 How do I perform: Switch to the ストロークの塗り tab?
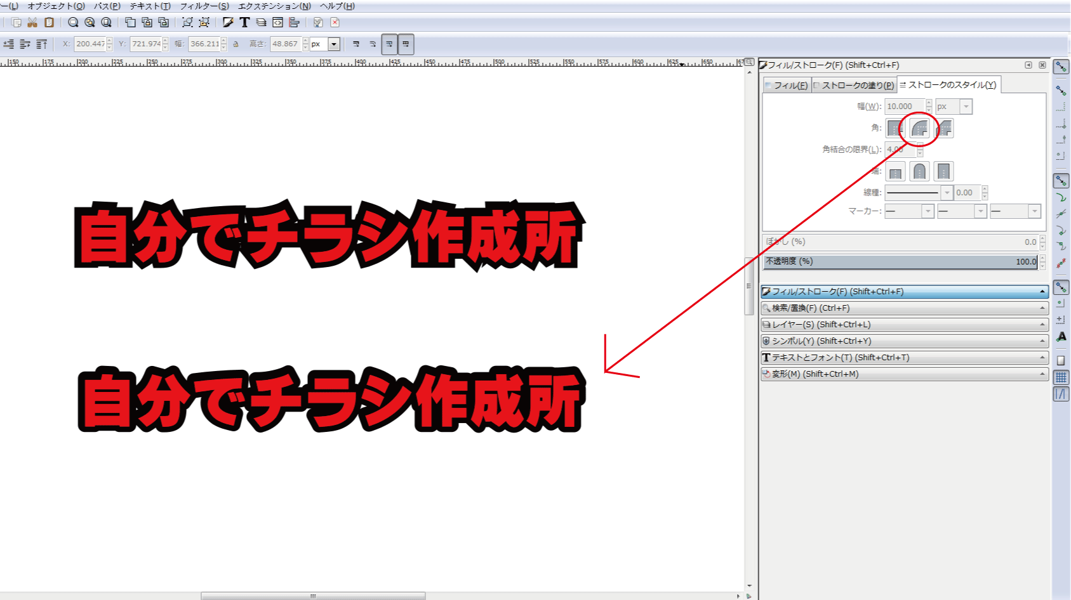[x=854, y=85]
